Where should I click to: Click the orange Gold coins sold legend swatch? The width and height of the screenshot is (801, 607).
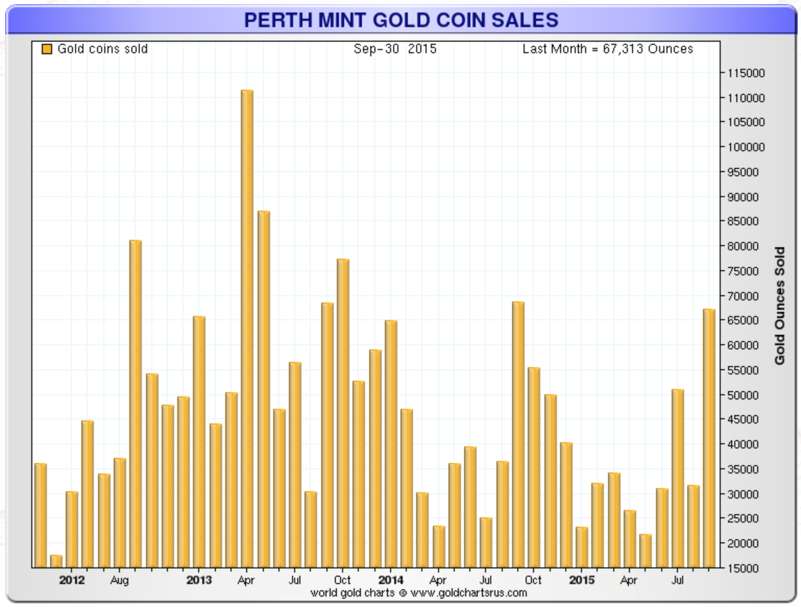47,50
